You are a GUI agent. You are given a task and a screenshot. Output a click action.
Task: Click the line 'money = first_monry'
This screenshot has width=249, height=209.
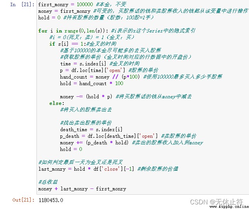click(x=64, y=11)
